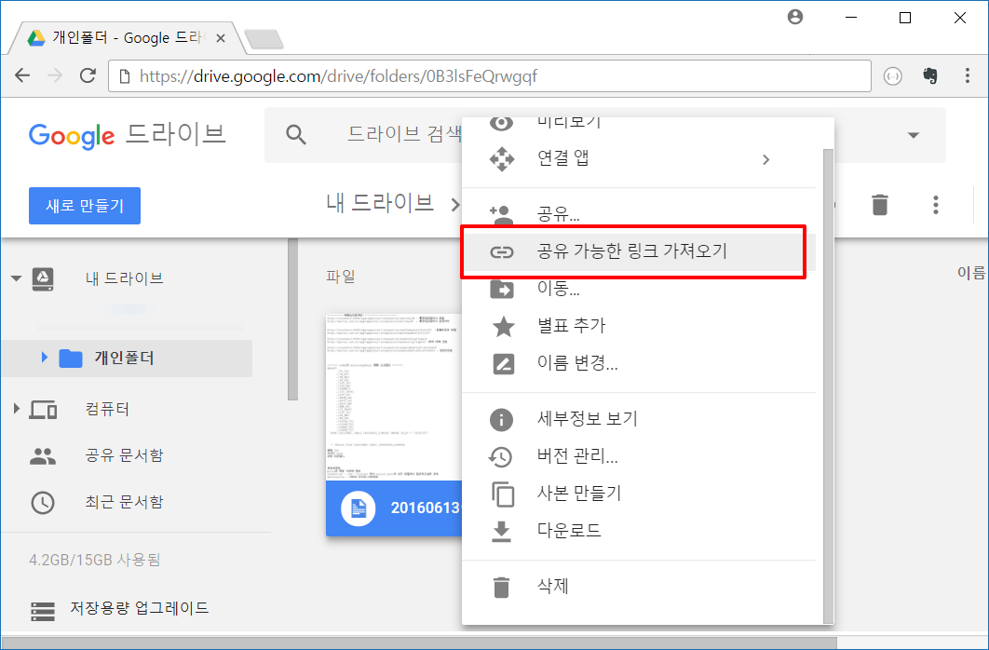Open 최근 문서함 in sidebar
The width and height of the screenshot is (989, 650).
124,503
